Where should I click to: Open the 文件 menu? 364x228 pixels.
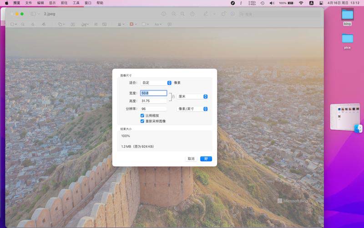point(29,3)
